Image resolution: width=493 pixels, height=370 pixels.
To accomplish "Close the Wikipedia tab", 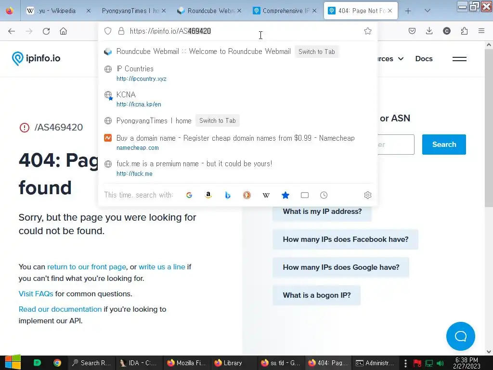I will 89,11.
